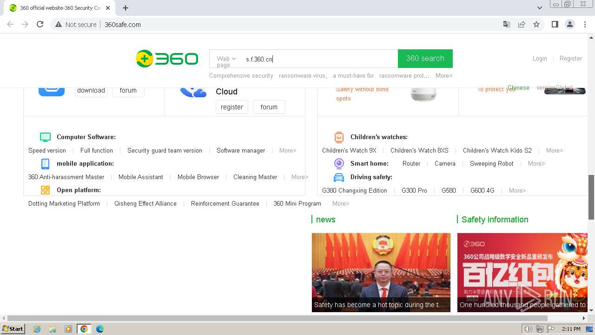Open Reinforcement Guarantee link
Viewport: 595px width, 335px height.
click(x=225, y=203)
